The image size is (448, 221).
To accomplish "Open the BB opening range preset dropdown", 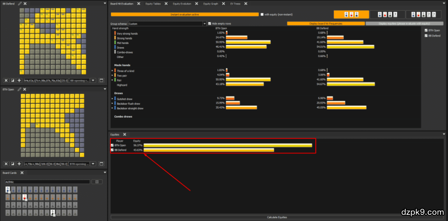I will (x=93, y=80).
